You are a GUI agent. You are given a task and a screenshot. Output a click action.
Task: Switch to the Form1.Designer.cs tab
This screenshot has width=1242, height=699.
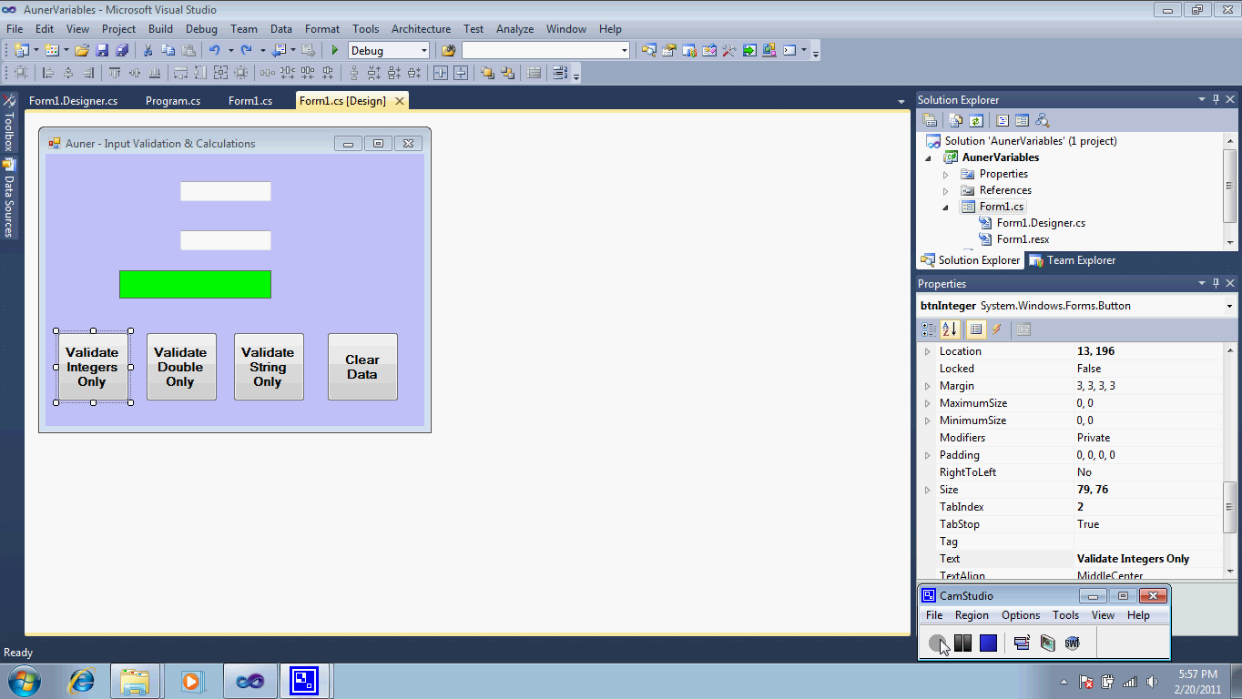coord(73,101)
